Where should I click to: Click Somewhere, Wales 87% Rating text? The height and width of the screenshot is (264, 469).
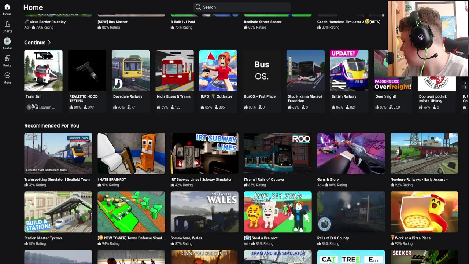tap(181, 244)
